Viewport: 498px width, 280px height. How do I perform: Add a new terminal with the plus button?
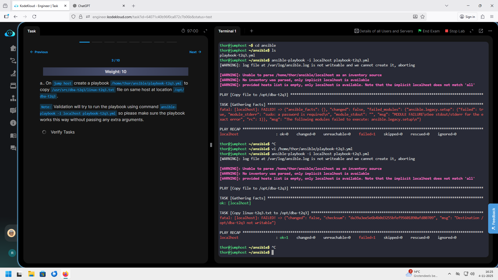click(x=251, y=31)
